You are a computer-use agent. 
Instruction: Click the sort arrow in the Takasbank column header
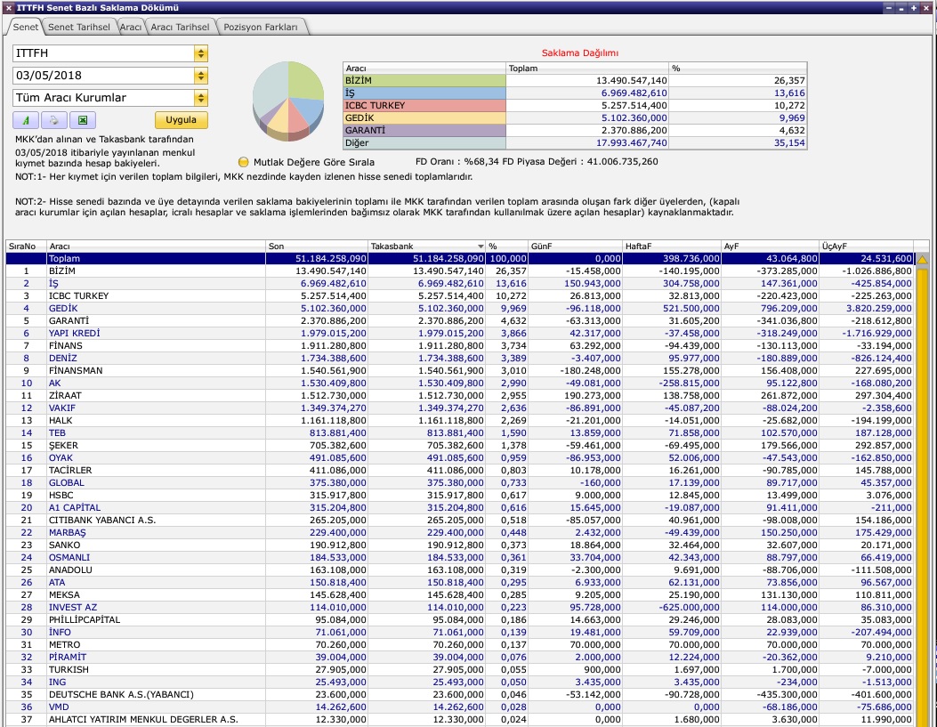click(x=481, y=246)
